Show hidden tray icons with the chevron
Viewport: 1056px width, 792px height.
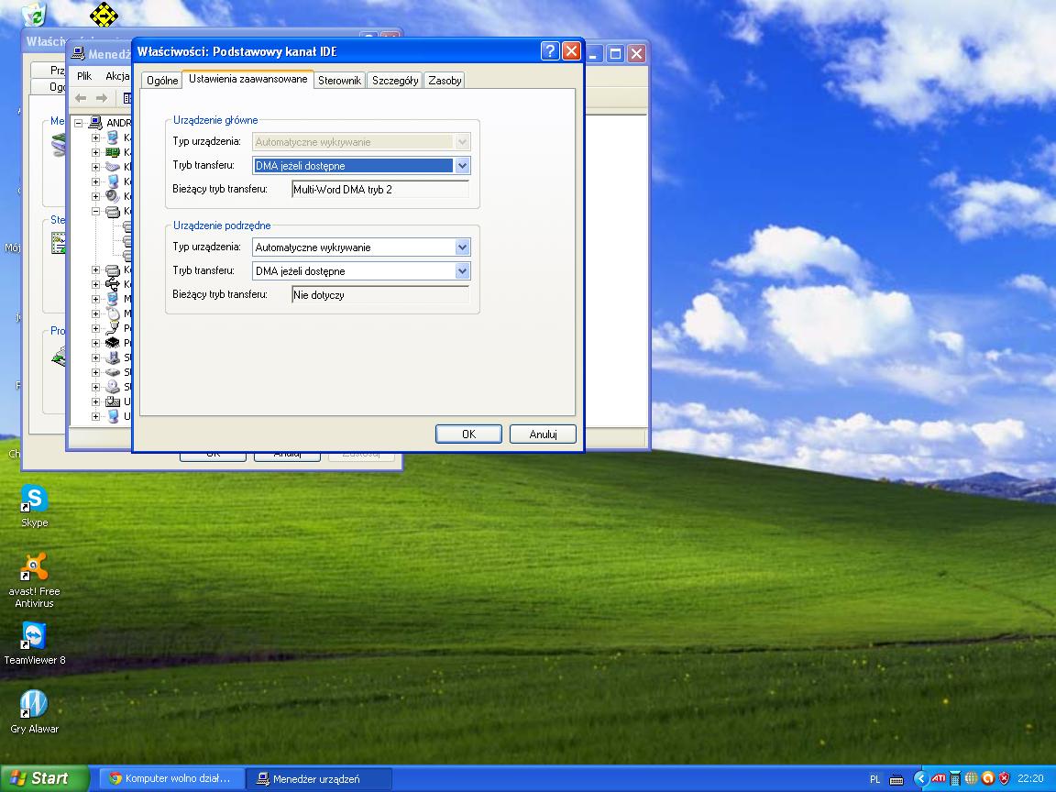click(920, 778)
